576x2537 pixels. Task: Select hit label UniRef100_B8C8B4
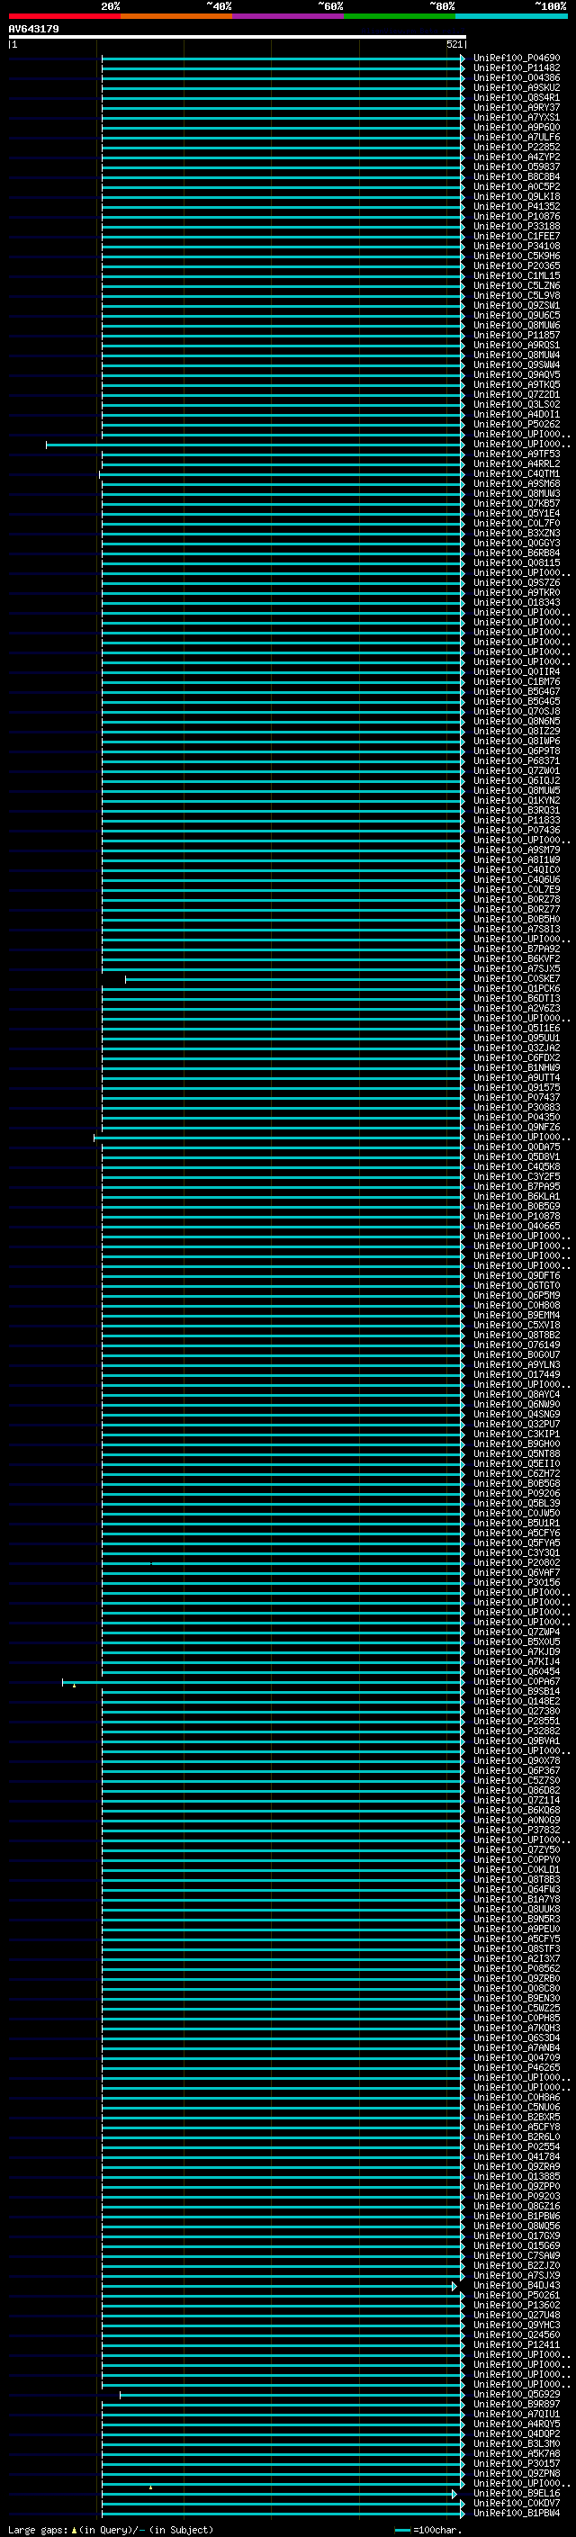point(516,177)
